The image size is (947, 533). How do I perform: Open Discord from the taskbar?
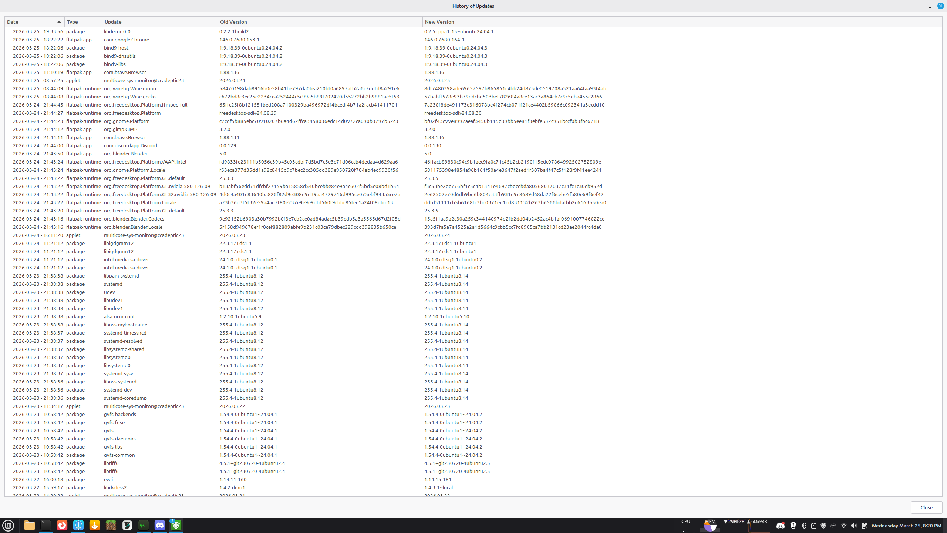pos(159,525)
